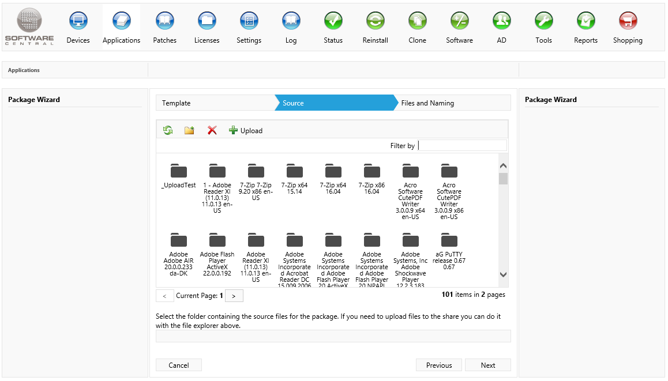Image resolution: width=668 pixels, height=381 pixels.
Task: Open the Devices section
Action: tap(78, 28)
